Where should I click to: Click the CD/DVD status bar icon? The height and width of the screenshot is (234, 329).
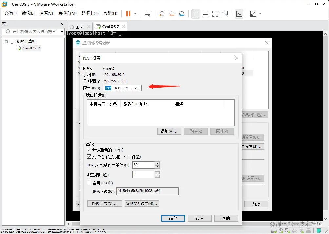coord(281,231)
